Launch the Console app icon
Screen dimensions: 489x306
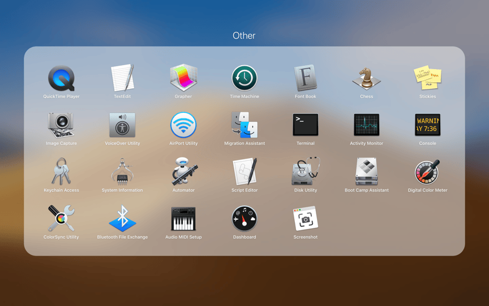coord(427,125)
